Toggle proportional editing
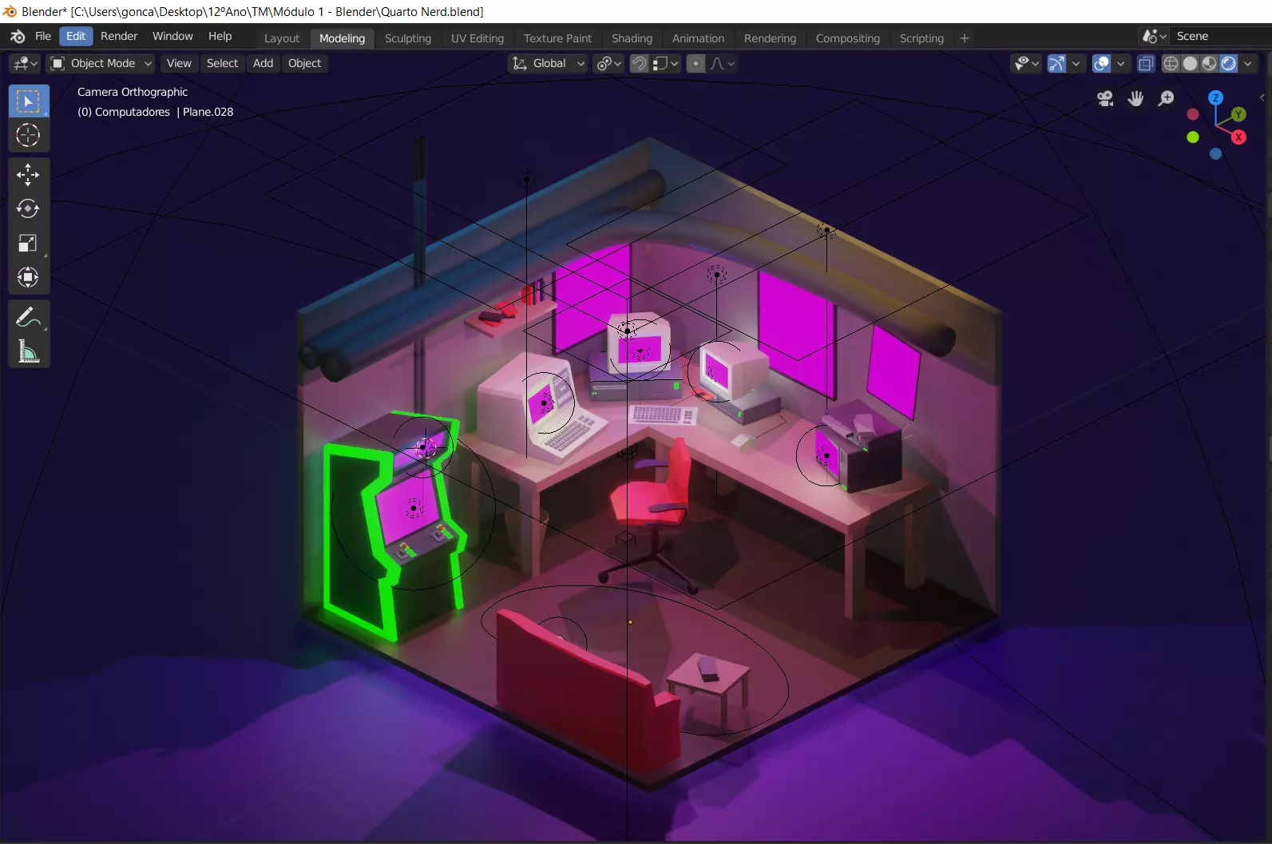Image resolution: width=1272 pixels, height=844 pixels. click(x=695, y=64)
